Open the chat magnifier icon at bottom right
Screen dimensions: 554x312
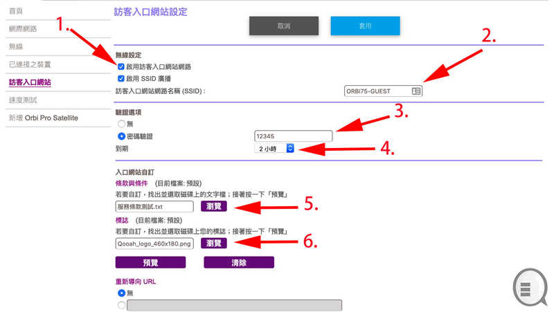tap(530, 287)
